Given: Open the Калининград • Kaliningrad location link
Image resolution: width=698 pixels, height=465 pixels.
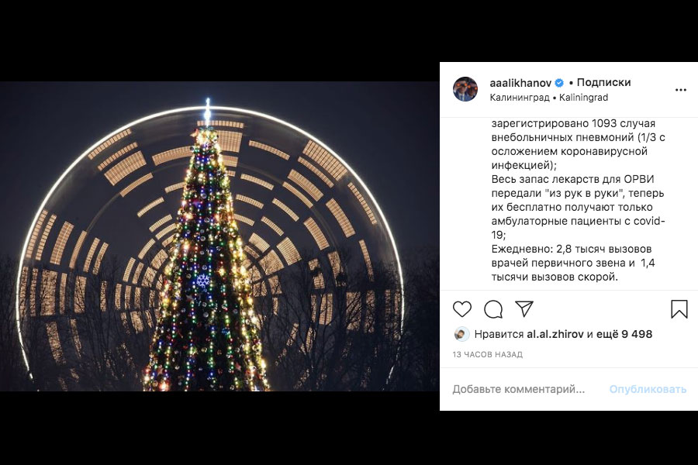Looking at the screenshot, I should coord(548,98).
